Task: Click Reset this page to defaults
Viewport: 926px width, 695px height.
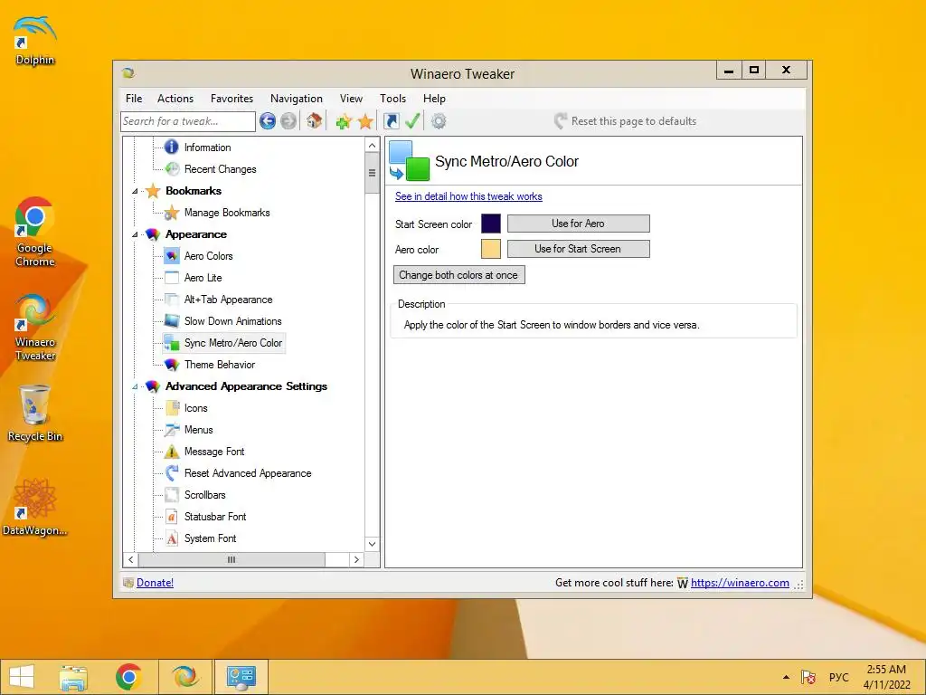Action: [x=626, y=121]
